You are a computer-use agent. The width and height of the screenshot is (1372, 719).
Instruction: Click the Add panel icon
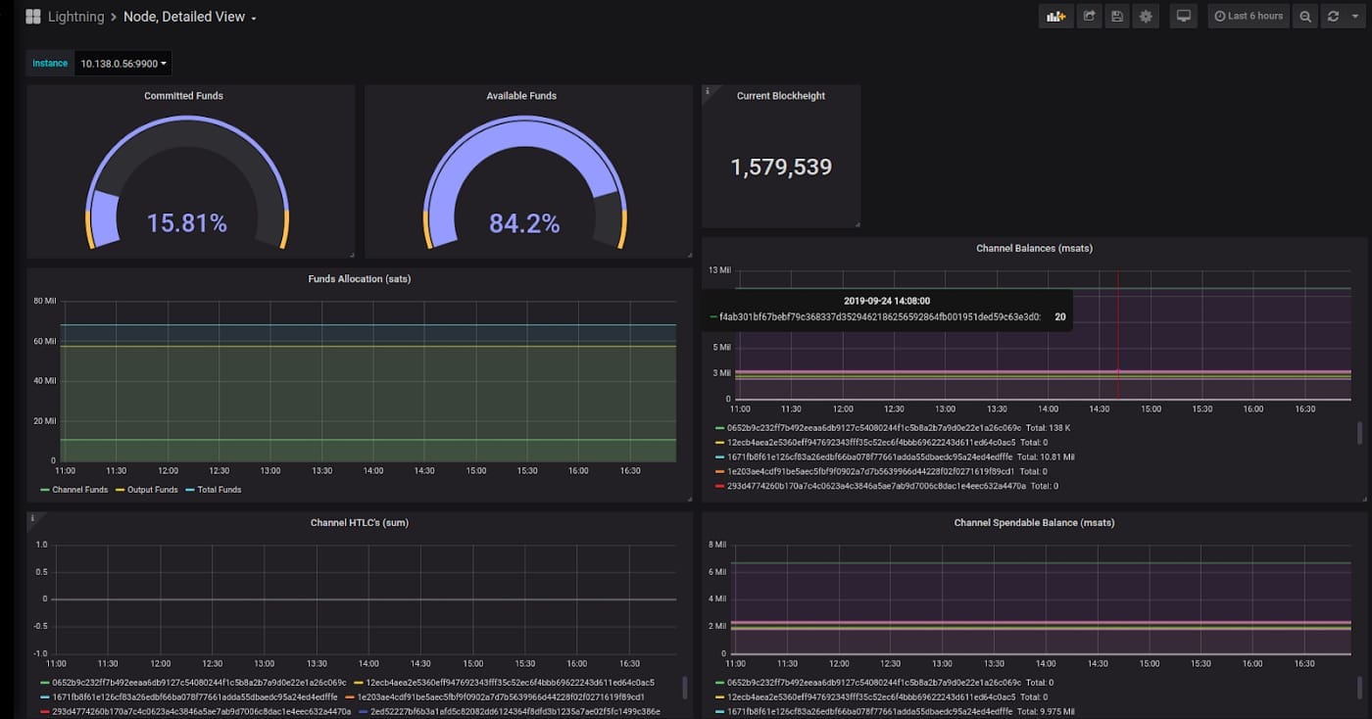tap(1055, 17)
